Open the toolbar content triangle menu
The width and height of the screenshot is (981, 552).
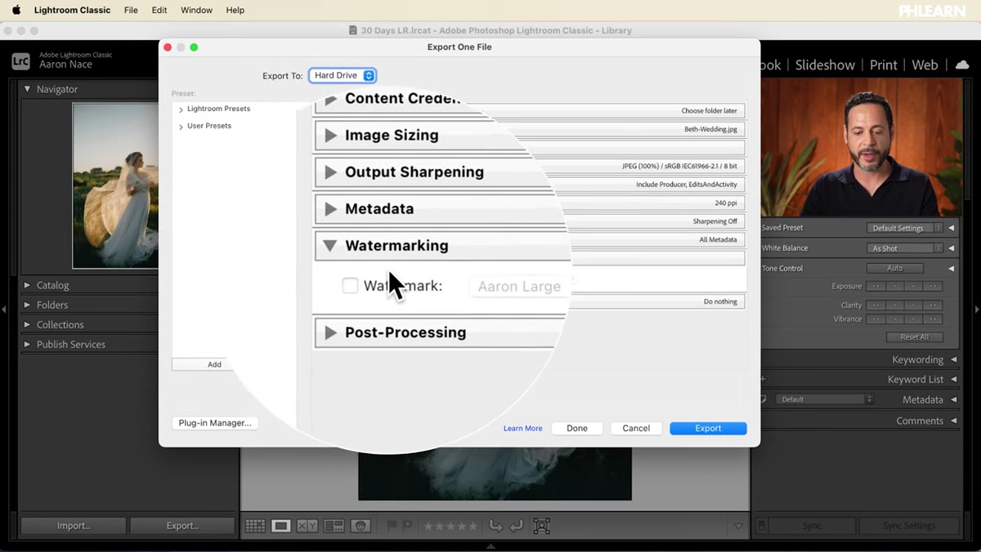[x=738, y=526]
